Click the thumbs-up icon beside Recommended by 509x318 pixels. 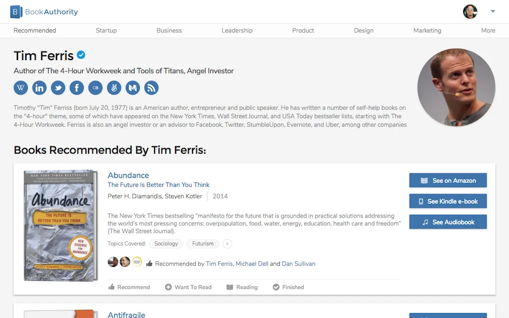pos(150,263)
